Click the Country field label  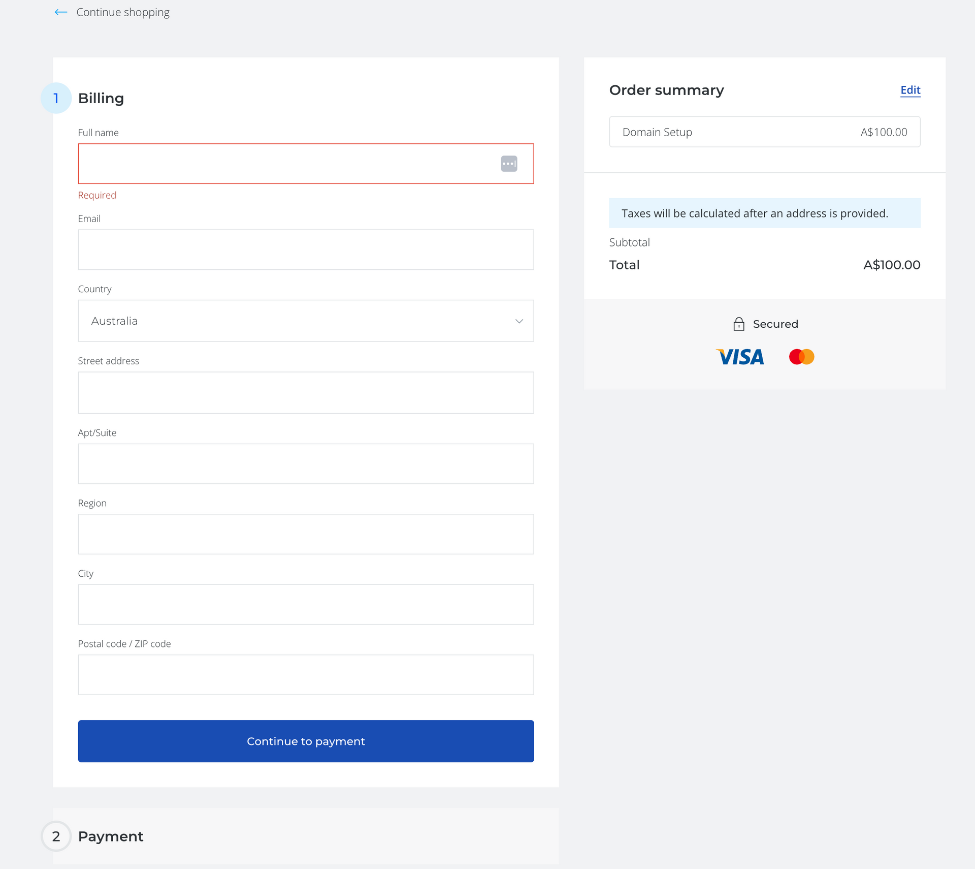pos(95,289)
